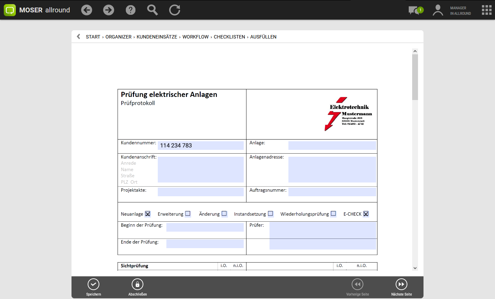This screenshot has height=299, width=495.
Task: Navigate to KUNDENEINSÄTZE breadcrumb
Action: tap(157, 37)
